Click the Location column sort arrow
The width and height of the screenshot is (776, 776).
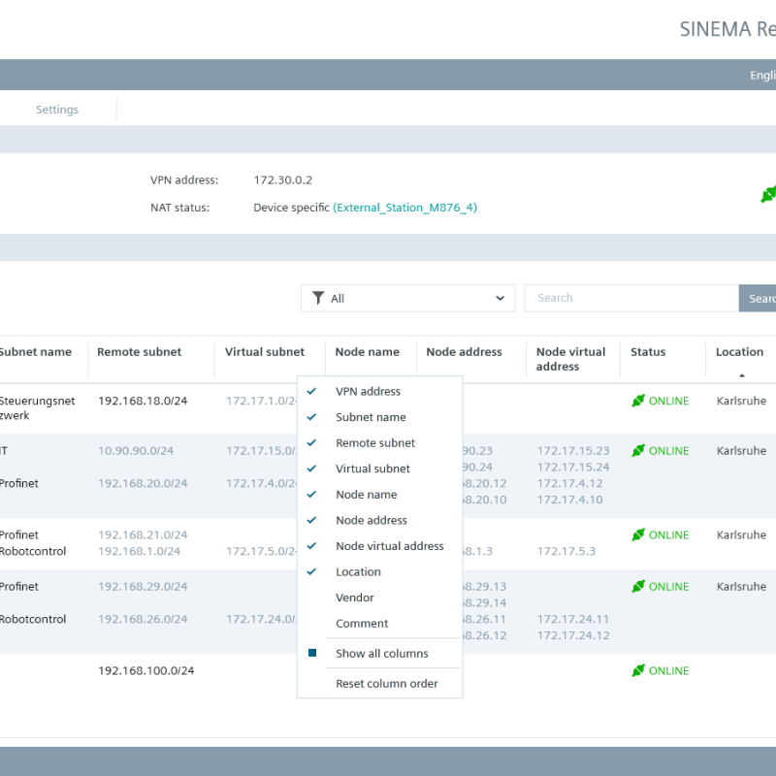coord(742,374)
